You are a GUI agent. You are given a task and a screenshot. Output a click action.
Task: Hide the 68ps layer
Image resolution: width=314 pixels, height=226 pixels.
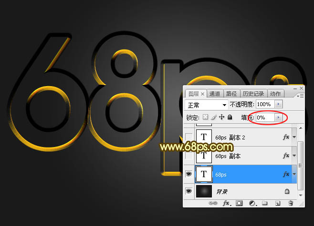pyautogui.click(x=188, y=174)
